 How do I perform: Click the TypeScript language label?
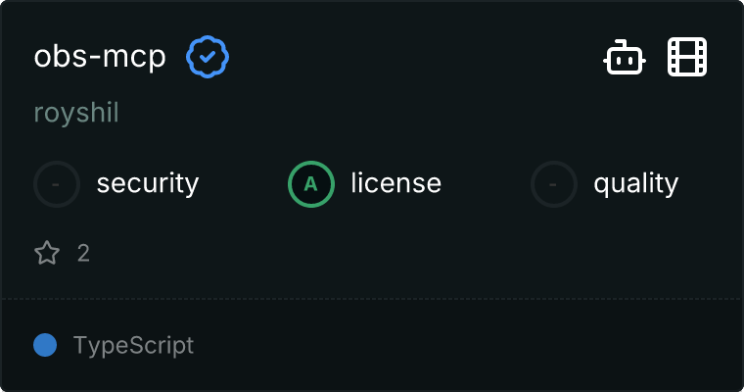[x=133, y=345]
